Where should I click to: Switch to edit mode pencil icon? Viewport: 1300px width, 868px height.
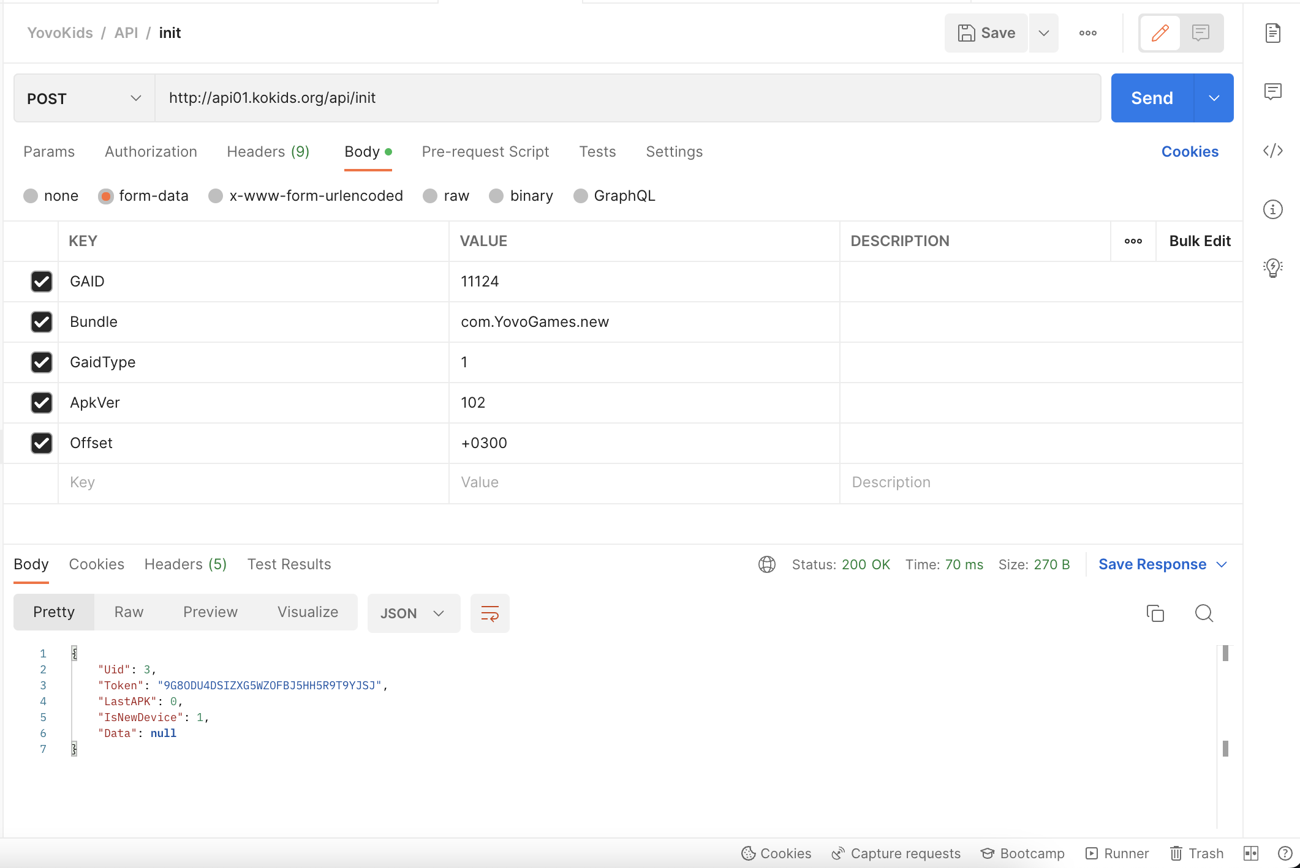[1160, 33]
